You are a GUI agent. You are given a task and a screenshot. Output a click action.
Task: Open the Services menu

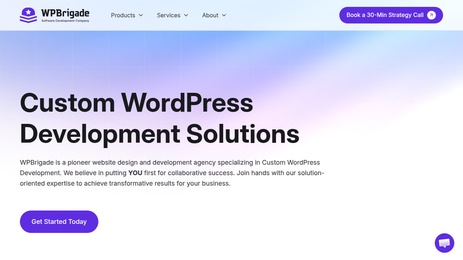(x=173, y=15)
